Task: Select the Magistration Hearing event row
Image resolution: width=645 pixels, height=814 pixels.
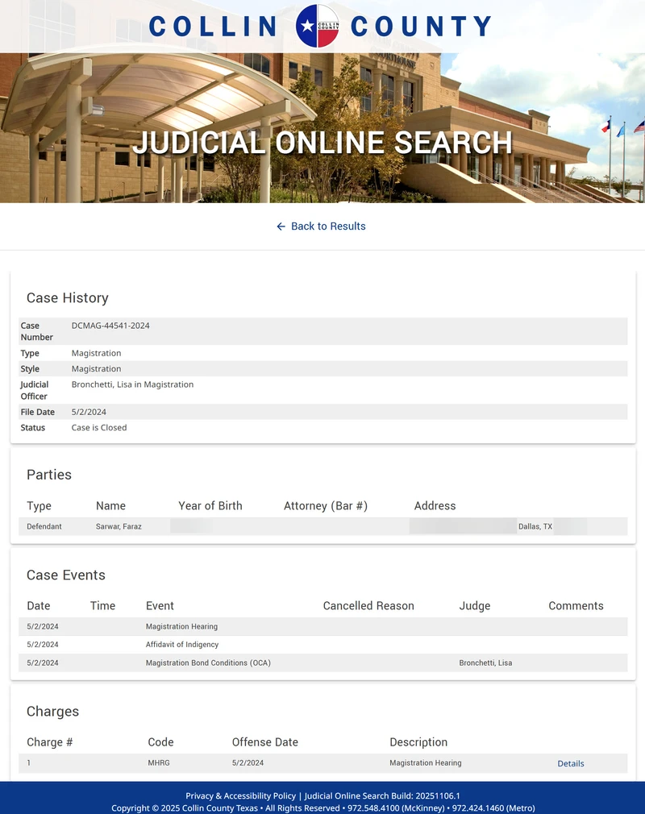Action: (x=181, y=626)
